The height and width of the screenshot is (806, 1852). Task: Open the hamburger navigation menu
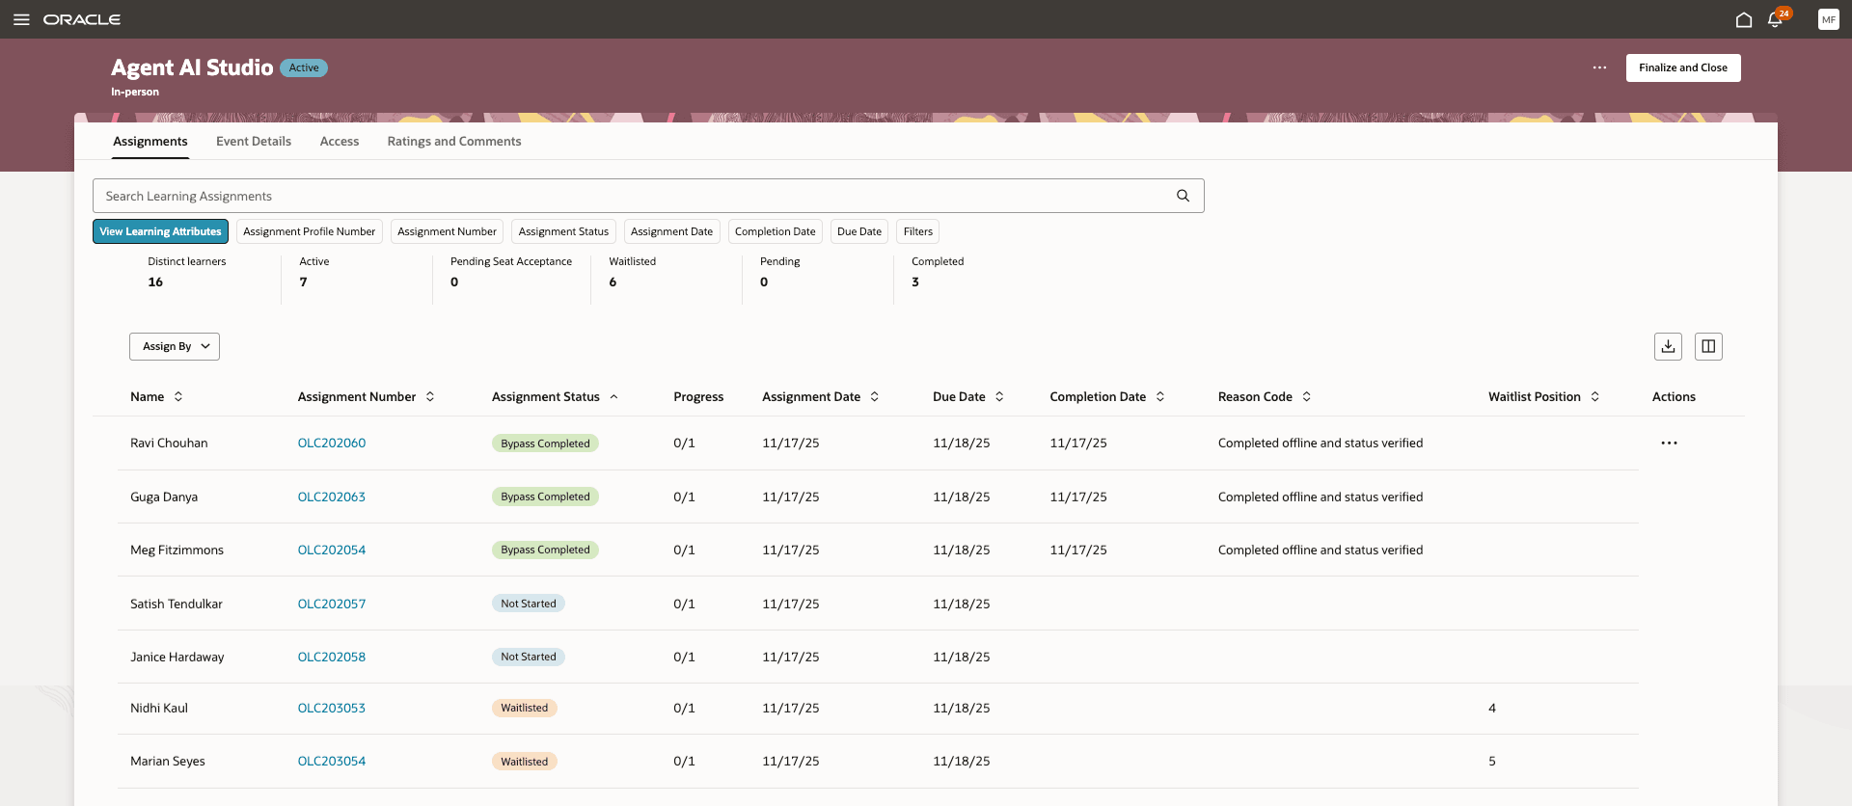(21, 19)
